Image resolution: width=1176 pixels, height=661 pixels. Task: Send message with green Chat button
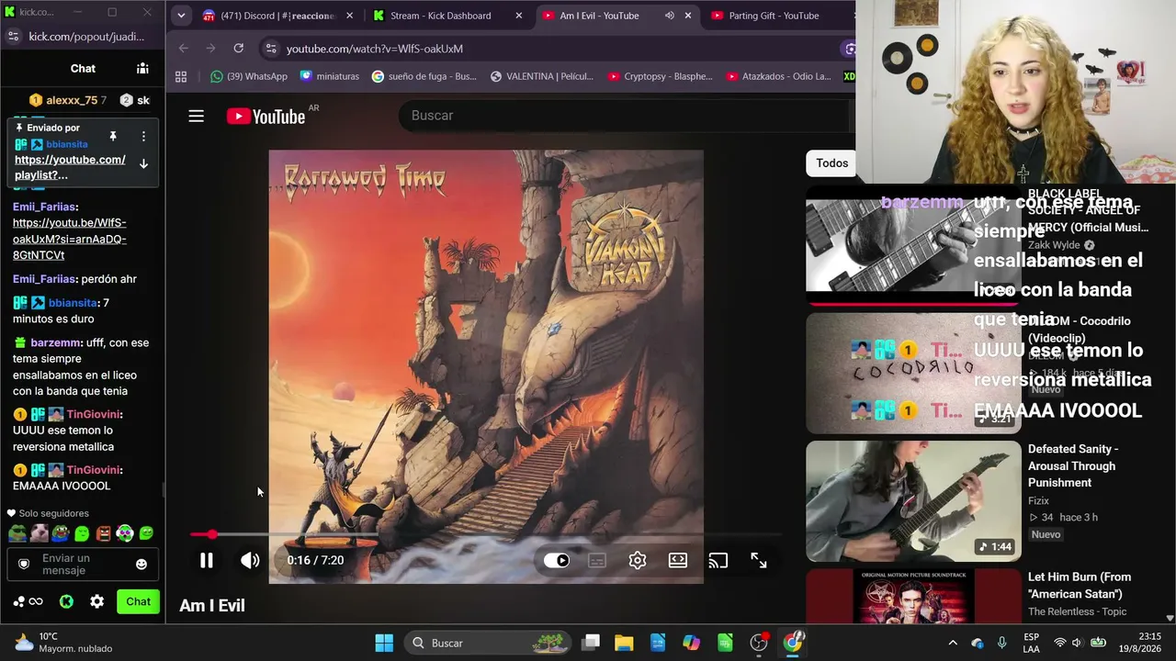click(138, 601)
